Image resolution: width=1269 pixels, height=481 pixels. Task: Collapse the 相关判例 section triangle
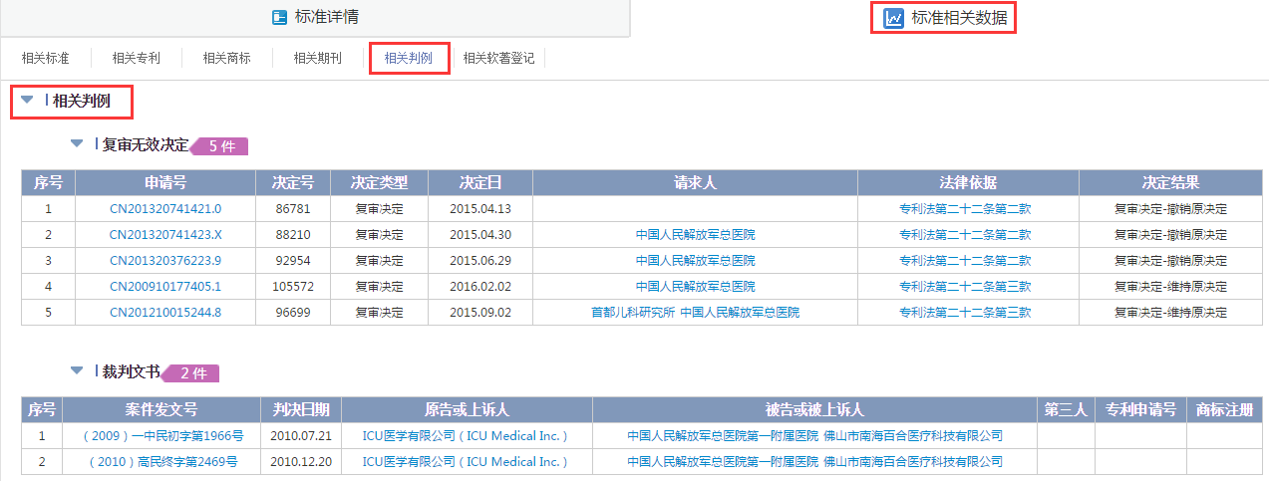tap(27, 100)
